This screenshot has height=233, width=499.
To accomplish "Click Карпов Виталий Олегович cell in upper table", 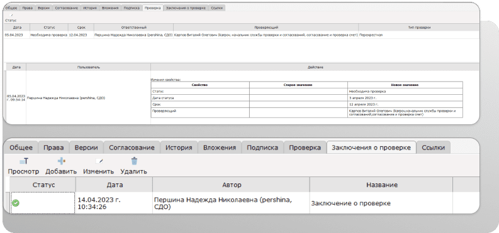I will pyautogui.click(x=266, y=35).
